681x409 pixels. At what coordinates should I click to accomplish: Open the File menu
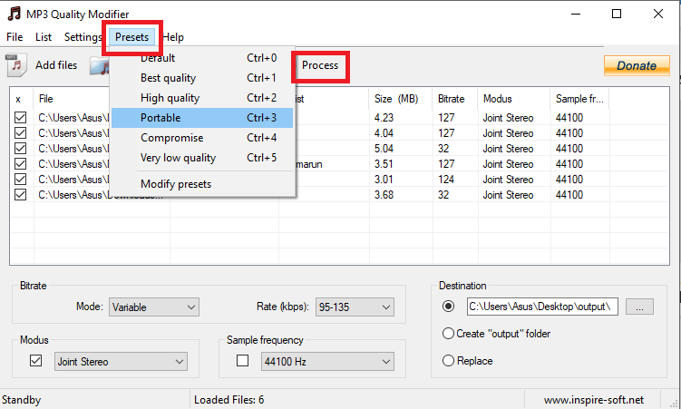[x=15, y=37]
